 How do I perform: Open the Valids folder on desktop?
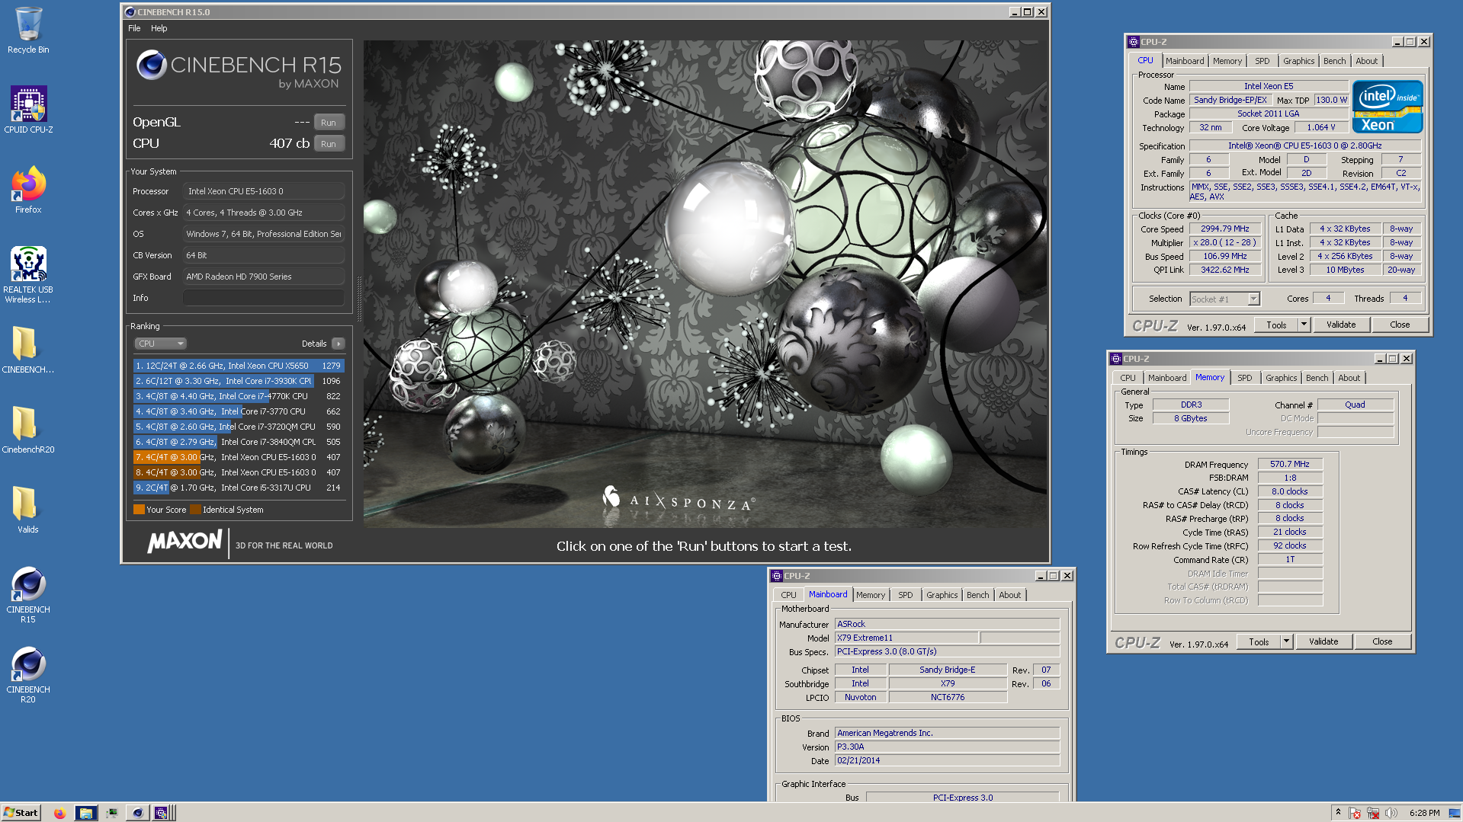coord(28,510)
